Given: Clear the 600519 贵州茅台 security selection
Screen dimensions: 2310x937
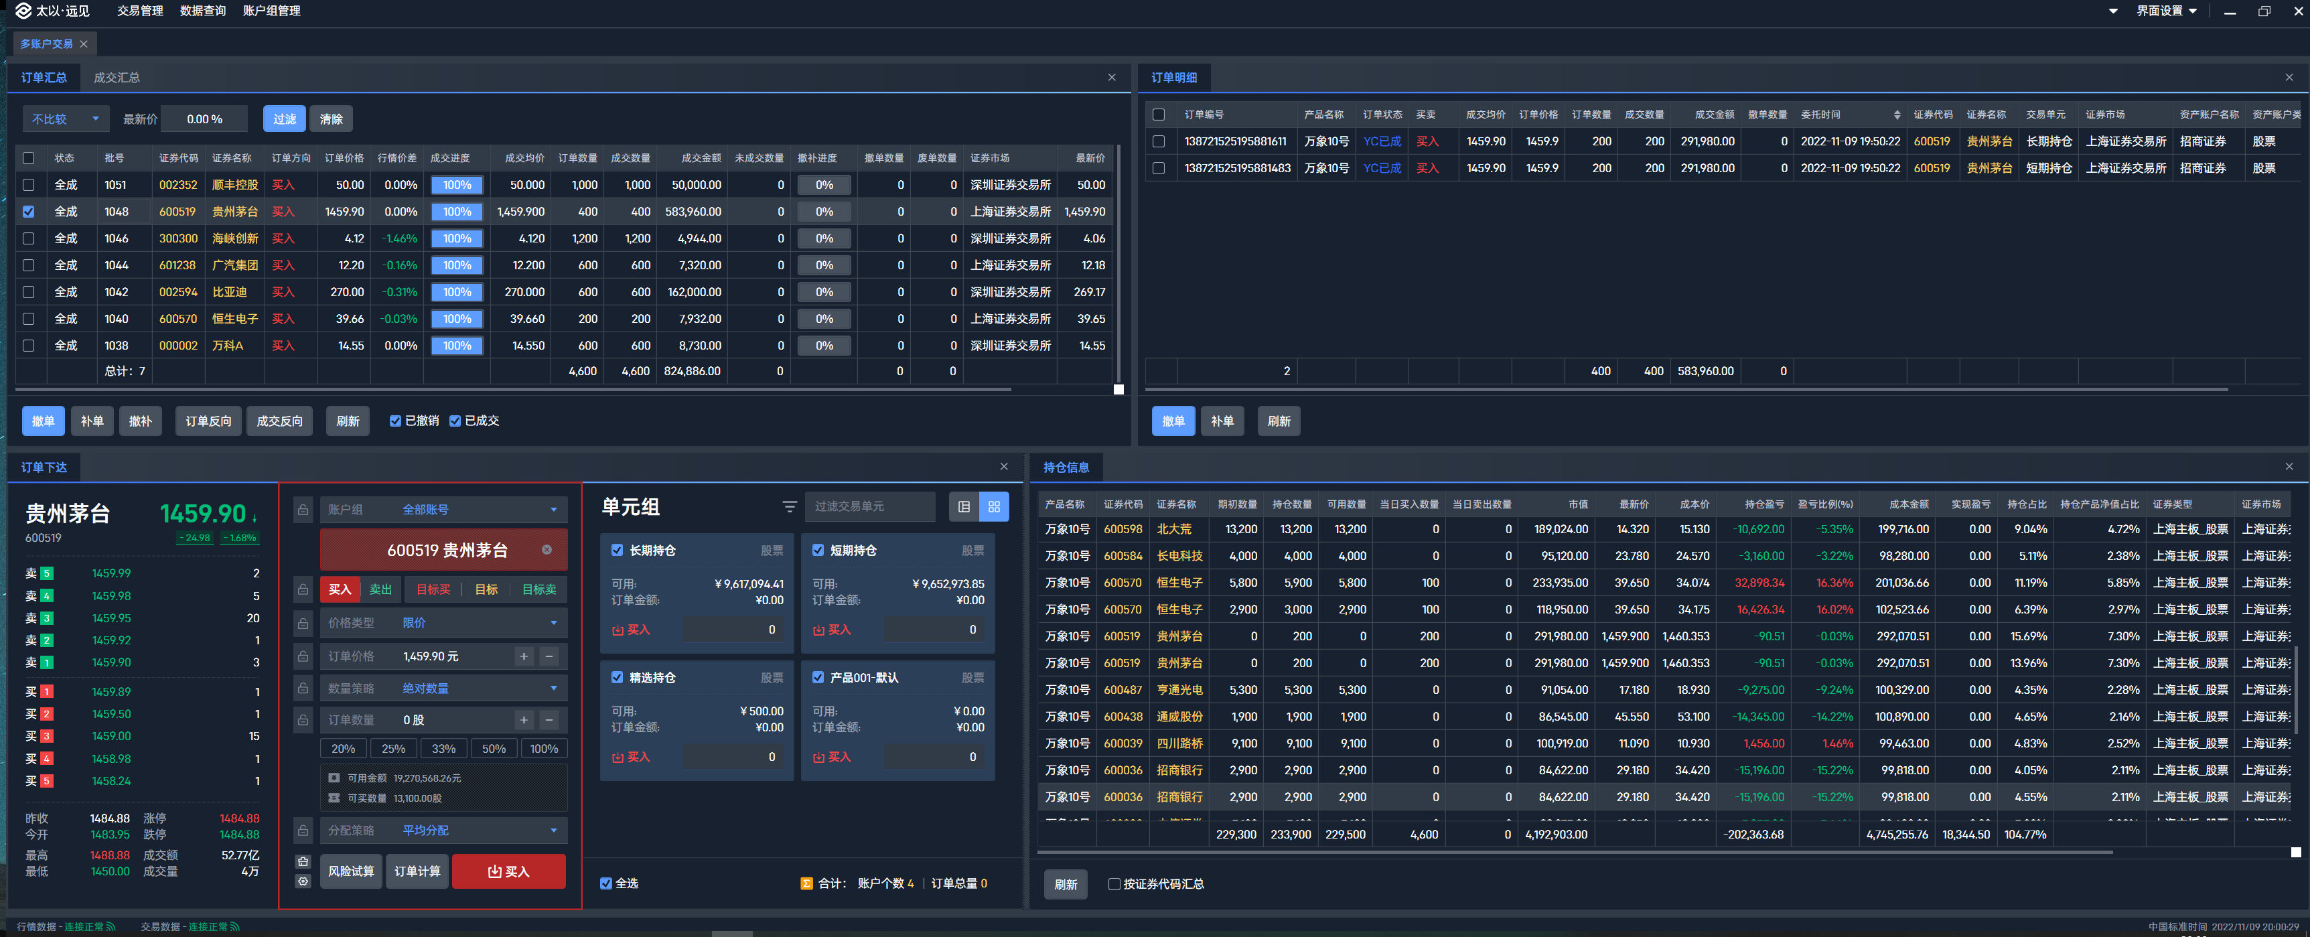Looking at the screenshot, I should pyautogui.click(x=547, y=550).
